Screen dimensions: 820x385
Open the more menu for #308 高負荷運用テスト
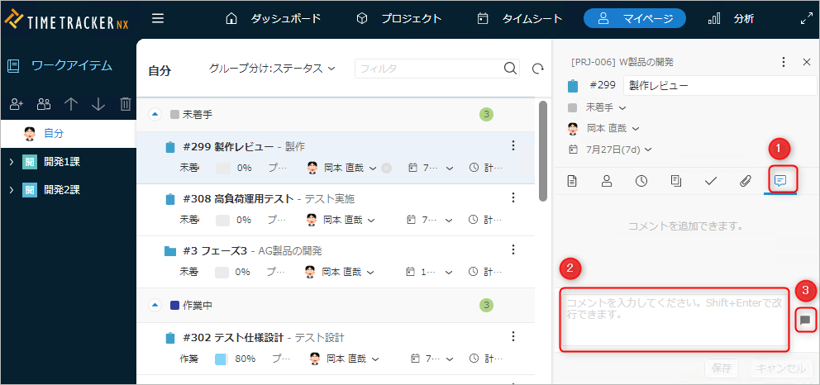[513, 197]
